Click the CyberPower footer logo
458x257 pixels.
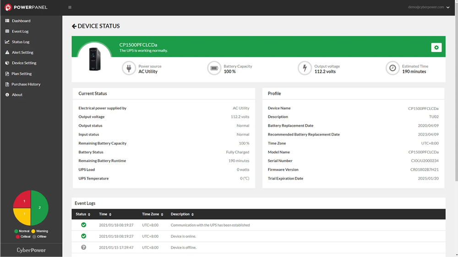pos(31,250)
